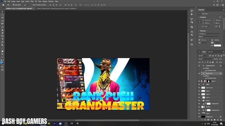Screen dimensions: 225x126
Task: Select the Horizontal Type tool
Action: coord(2,39)
